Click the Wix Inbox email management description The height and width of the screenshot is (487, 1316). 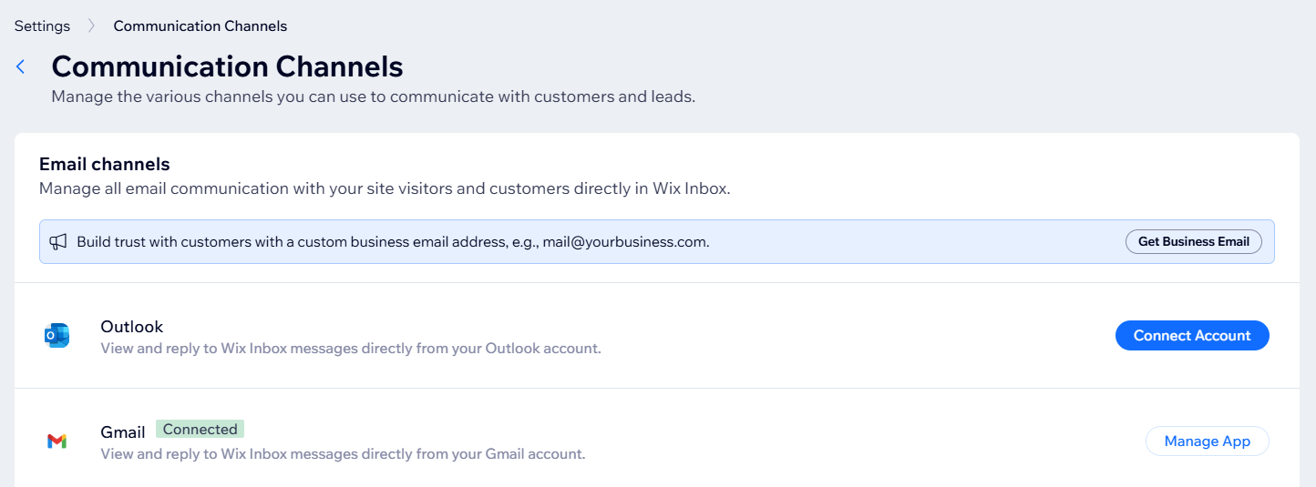[x=385, y=189]
